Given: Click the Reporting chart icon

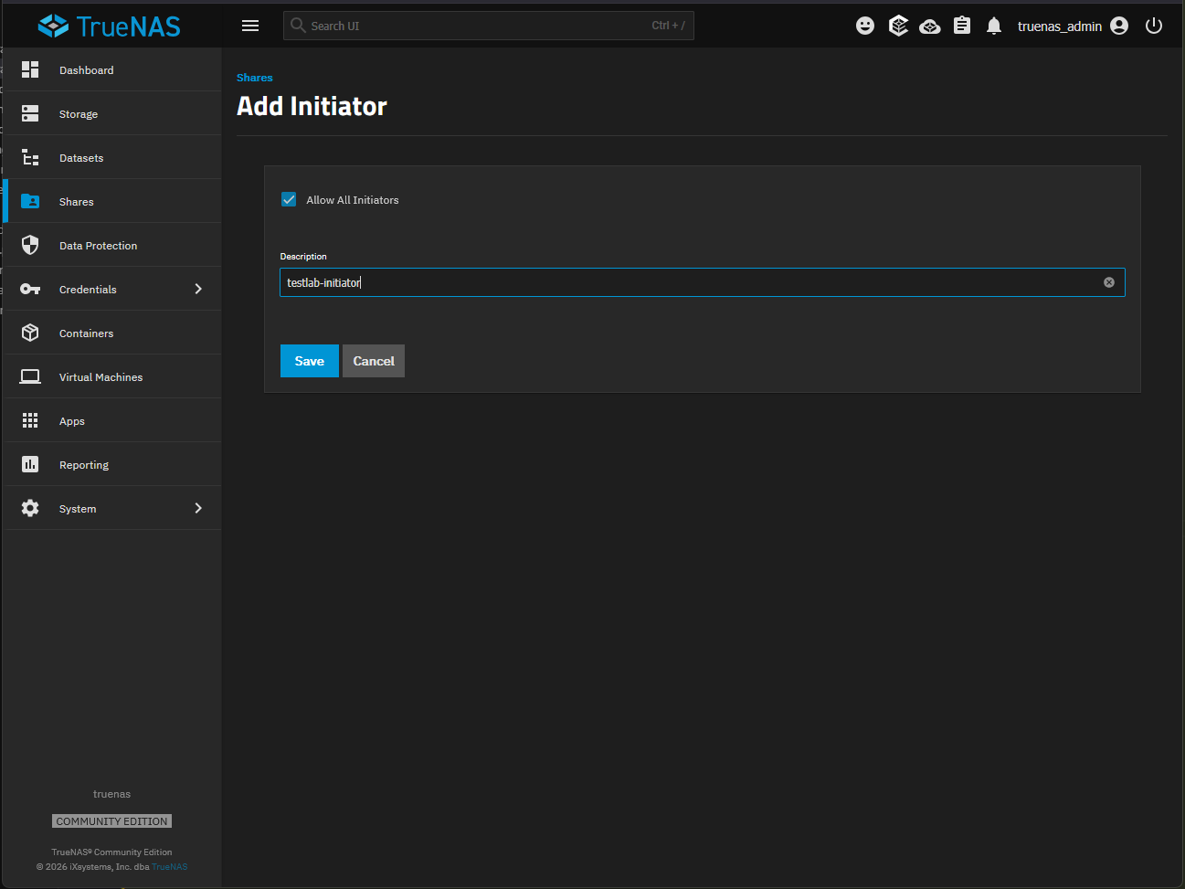Looking at the screenshot, I should (x=30, y=464).
